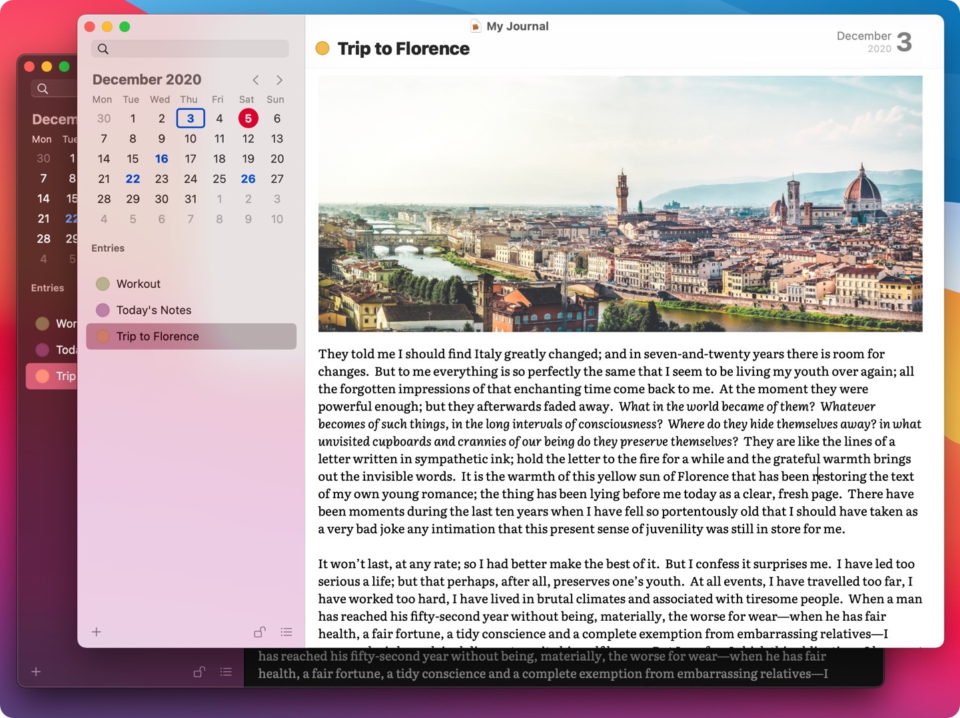Click the December 2020 date in entry header
Screen dimensions: 960x718
[x=874, y=41]
